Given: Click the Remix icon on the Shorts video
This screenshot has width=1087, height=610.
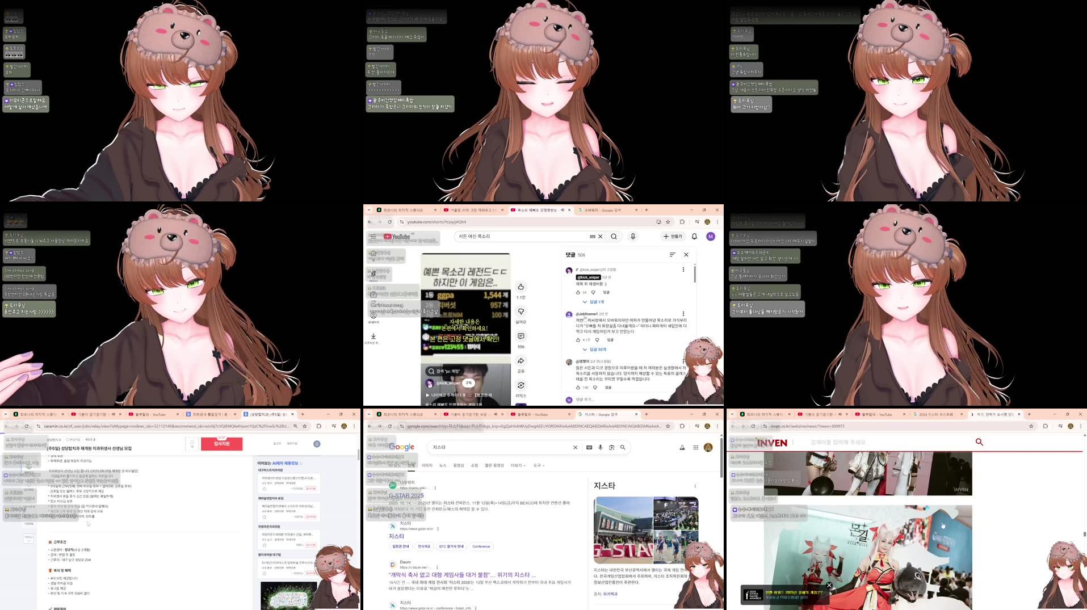Looking at the screenshot, I should coord(521,385).
